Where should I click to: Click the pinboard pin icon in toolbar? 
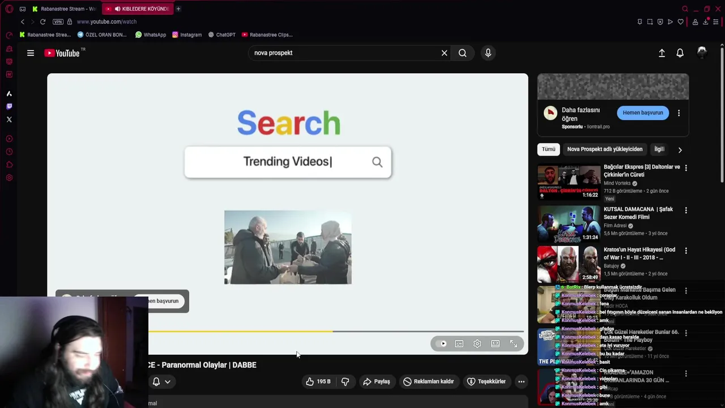click(x=639, y=22)
